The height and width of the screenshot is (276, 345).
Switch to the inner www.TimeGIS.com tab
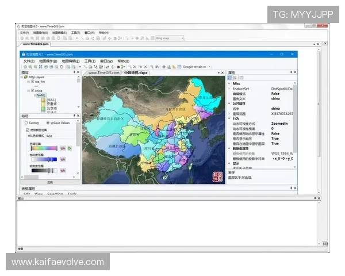pyautogui.click(x=103, y=72)
